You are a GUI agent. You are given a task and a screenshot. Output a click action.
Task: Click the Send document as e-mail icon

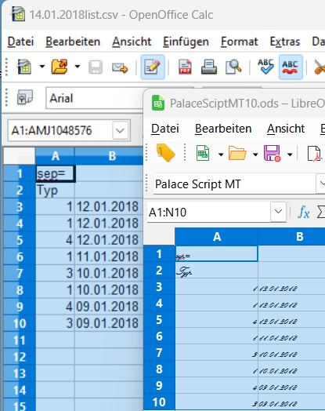[x=120, y=67]
